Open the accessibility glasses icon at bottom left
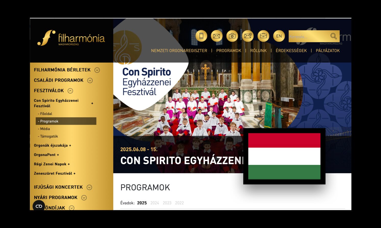 tap(39, 206)
